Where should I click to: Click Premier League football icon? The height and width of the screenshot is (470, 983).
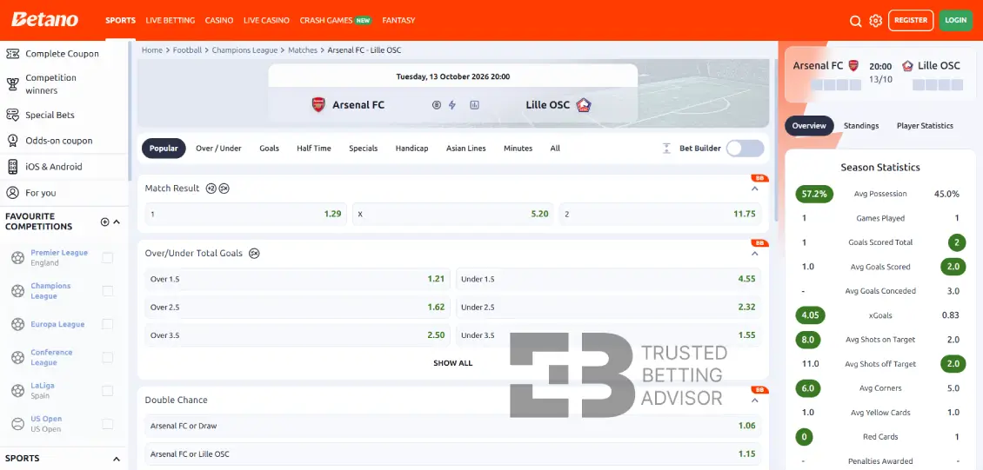(17, 258)
